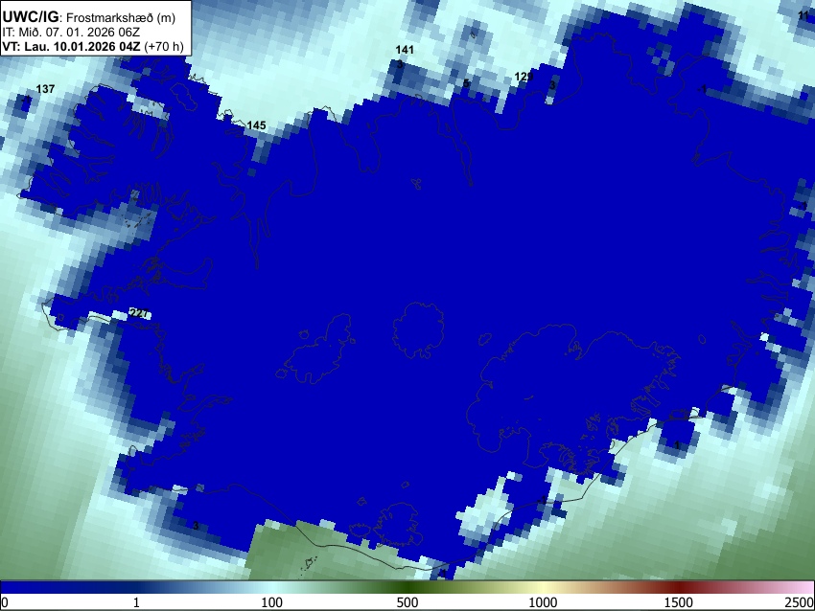The image size is (815, 611).
Task: Click the color scale label 1000
Action: coord(543,602)
